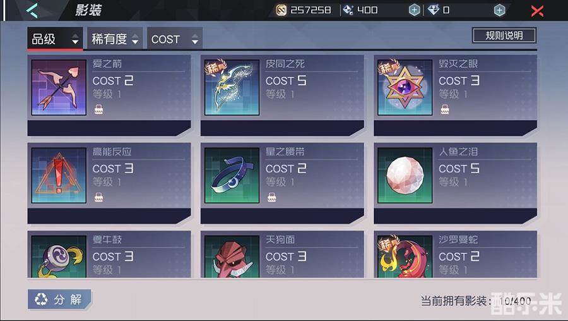568x321 pixels.
Task: Add more diamonds with plus icon
Action: [499, 10]
